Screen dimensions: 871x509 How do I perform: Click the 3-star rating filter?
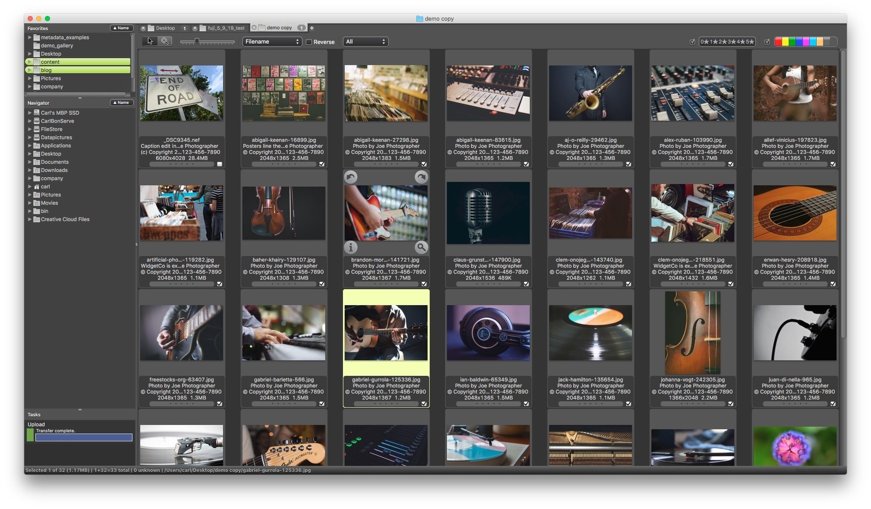coord(731,41)
